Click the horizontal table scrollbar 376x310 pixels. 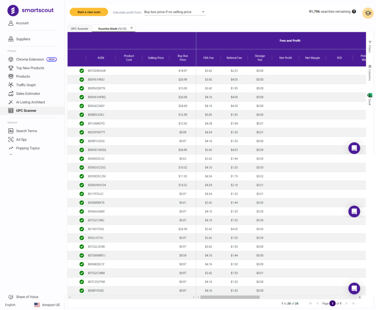pos(229,297)
